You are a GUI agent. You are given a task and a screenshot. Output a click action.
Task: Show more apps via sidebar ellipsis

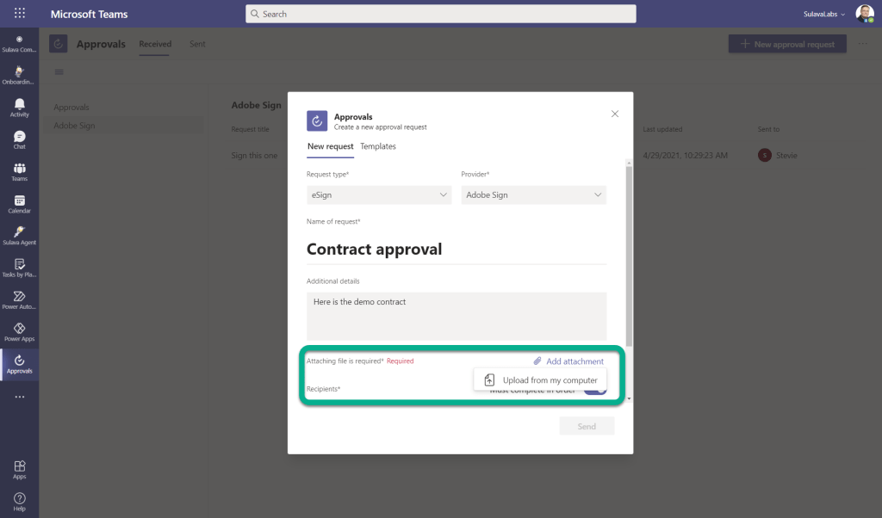point(19,397)
